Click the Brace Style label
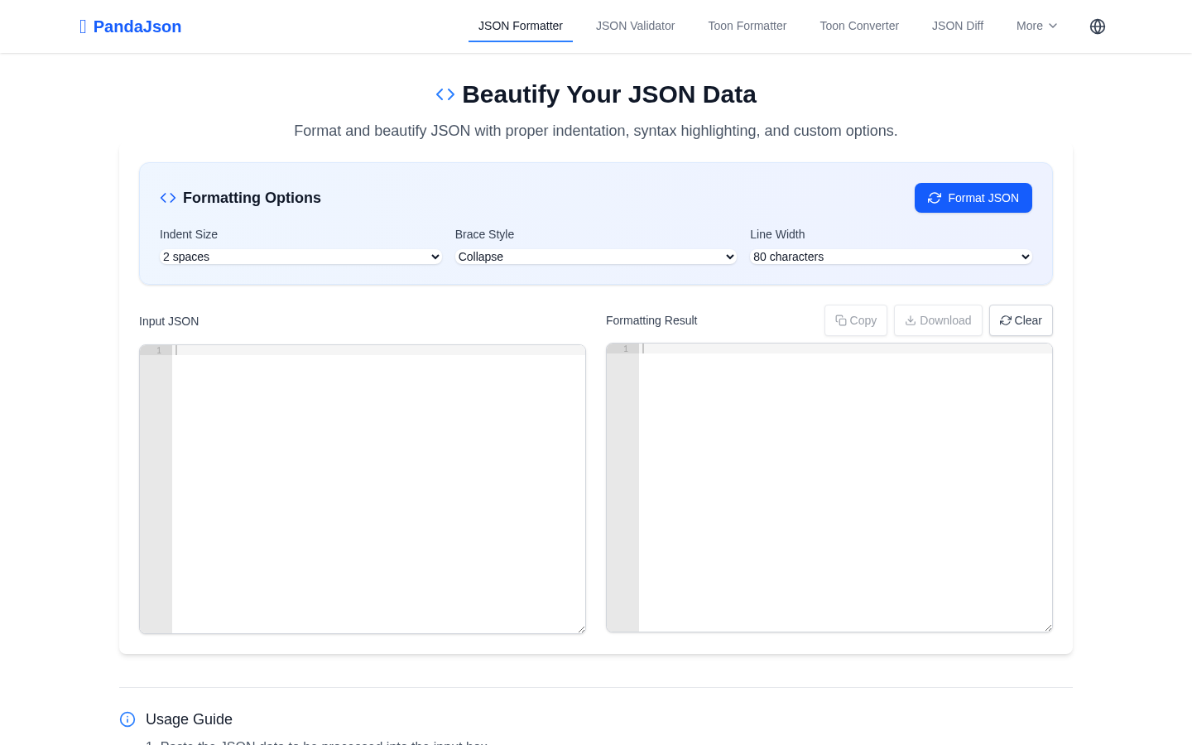The width and height of the screenshot is (1192, 745). pos(484,234)
